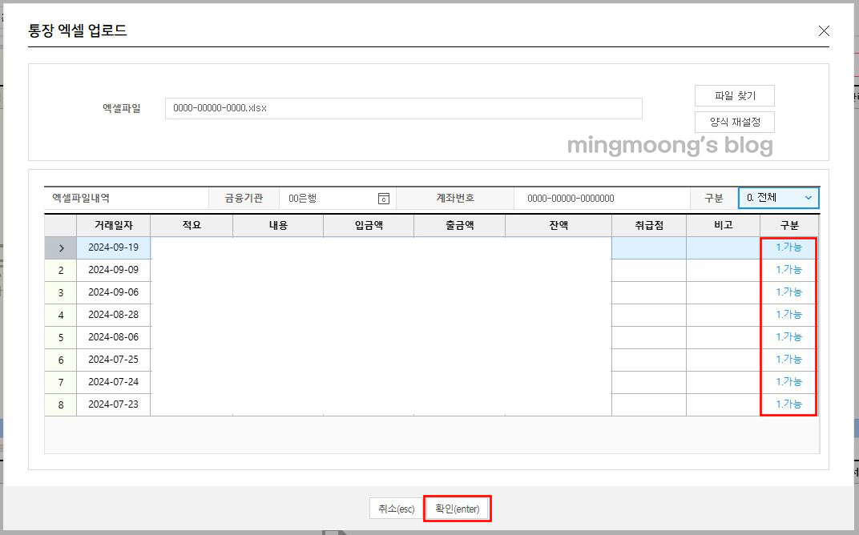859x535 pixels.
Task: Click the row selector arrow on first row
Action: pos(60,247)
